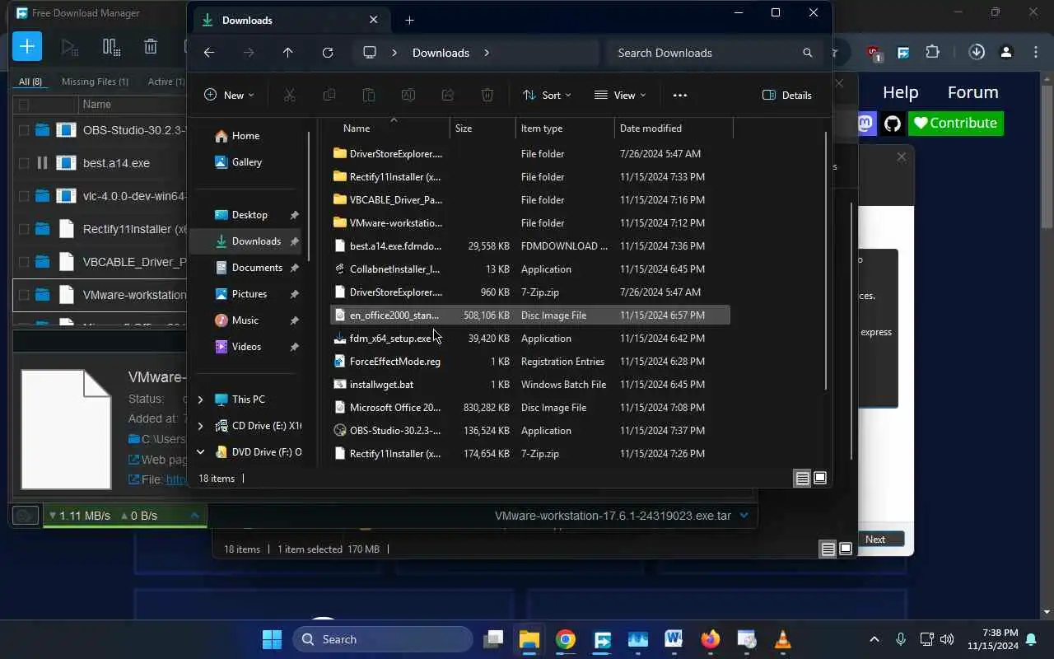This screenshot has width=1054, height=659.
Task: Check the VBCABLE_Driver_P download checkbox in FDM
Action: coord(23,262)
